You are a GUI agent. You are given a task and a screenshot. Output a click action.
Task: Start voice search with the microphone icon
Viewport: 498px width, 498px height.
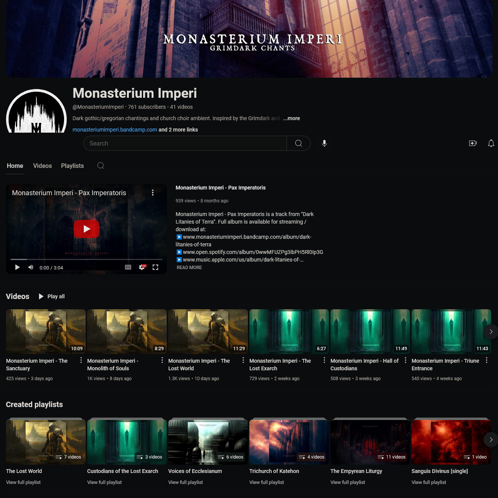point(324,143)
